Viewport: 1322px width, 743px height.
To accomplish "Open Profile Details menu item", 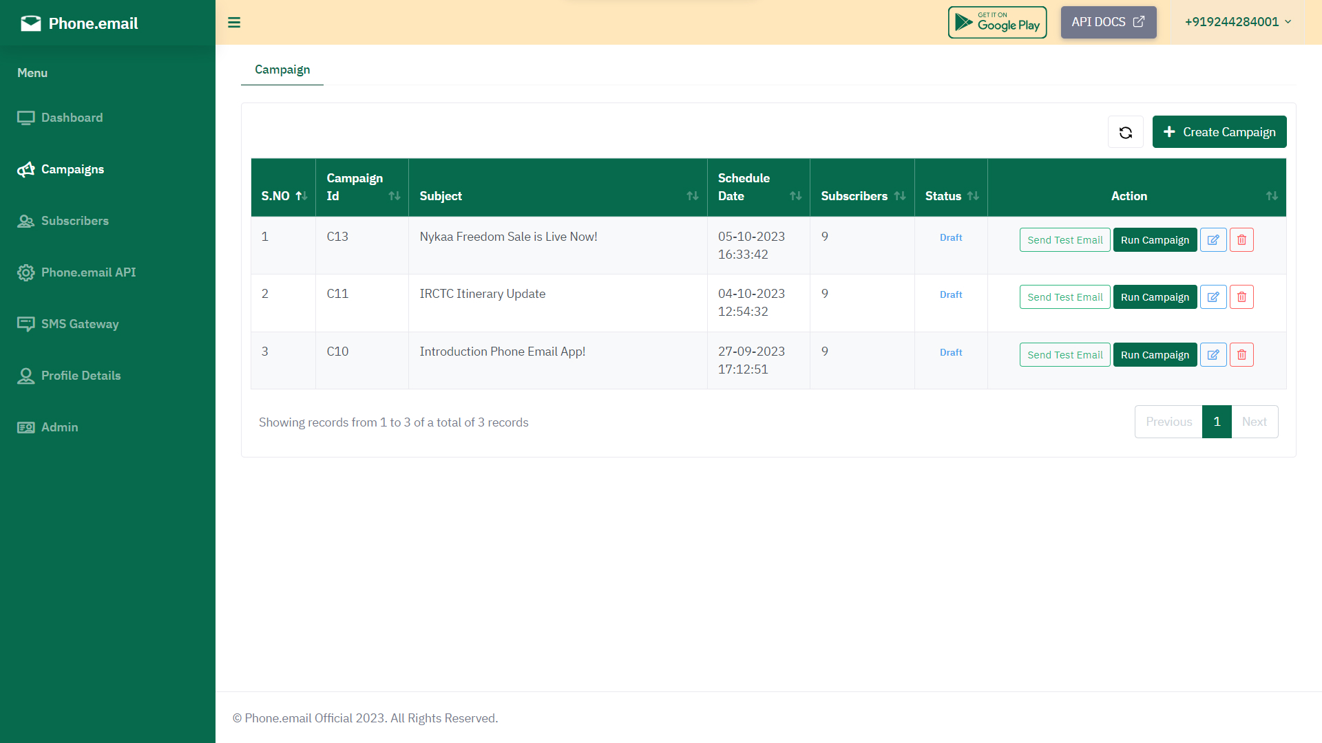I will [x=81, y=376].
